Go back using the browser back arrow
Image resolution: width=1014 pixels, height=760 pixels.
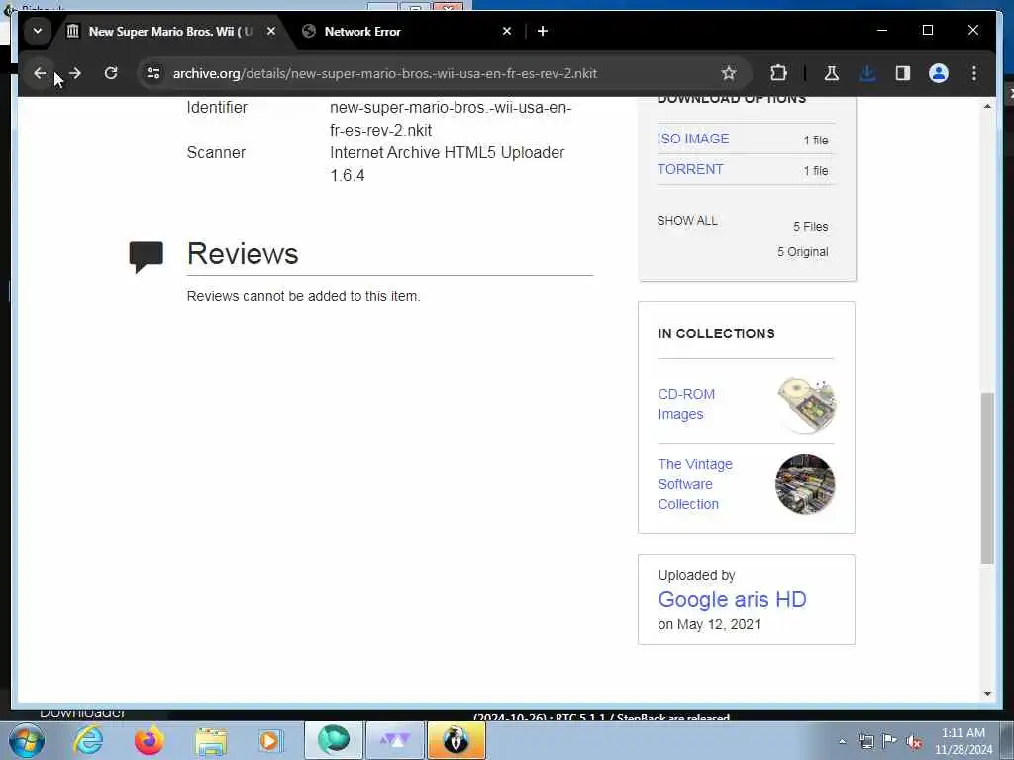tap(40, 73)
